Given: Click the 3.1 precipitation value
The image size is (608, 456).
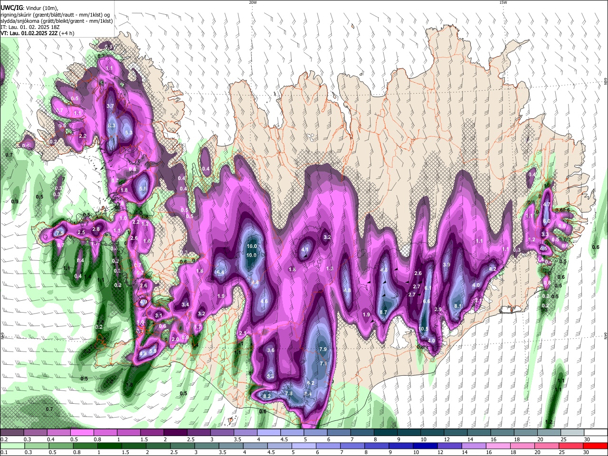Looking at the screenshot, I should click(x=159, y=315).
